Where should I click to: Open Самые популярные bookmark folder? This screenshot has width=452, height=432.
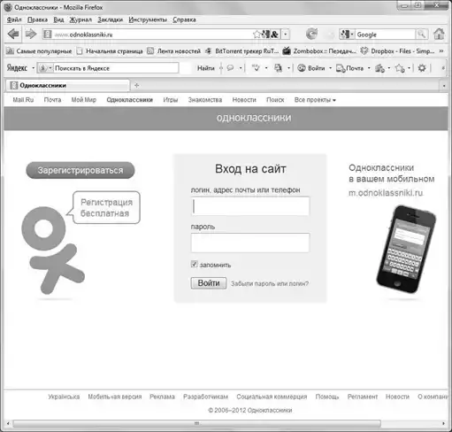click(39, 51)
